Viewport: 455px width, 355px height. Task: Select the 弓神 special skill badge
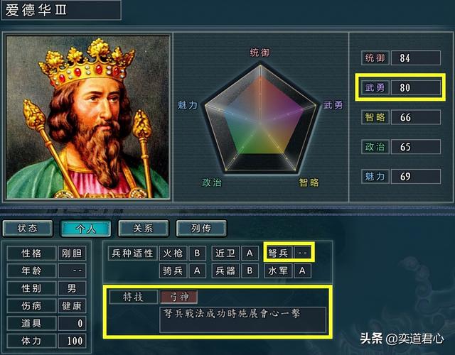178,297
